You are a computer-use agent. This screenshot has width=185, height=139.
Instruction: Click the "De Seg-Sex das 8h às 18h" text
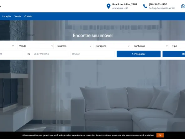[x=162, y=8]
